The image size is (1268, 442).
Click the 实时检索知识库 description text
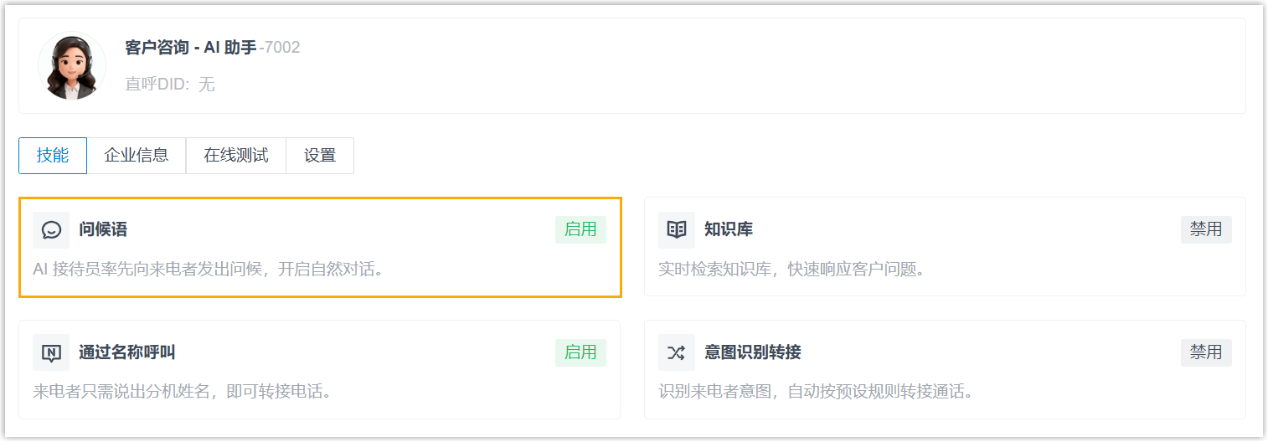[x=791, y=270]
